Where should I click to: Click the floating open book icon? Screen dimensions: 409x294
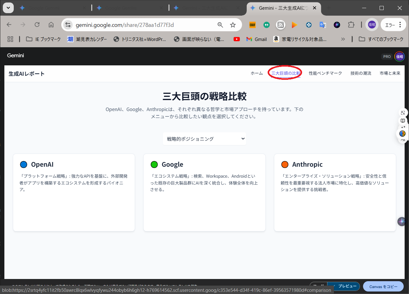[x=403, y=121]
